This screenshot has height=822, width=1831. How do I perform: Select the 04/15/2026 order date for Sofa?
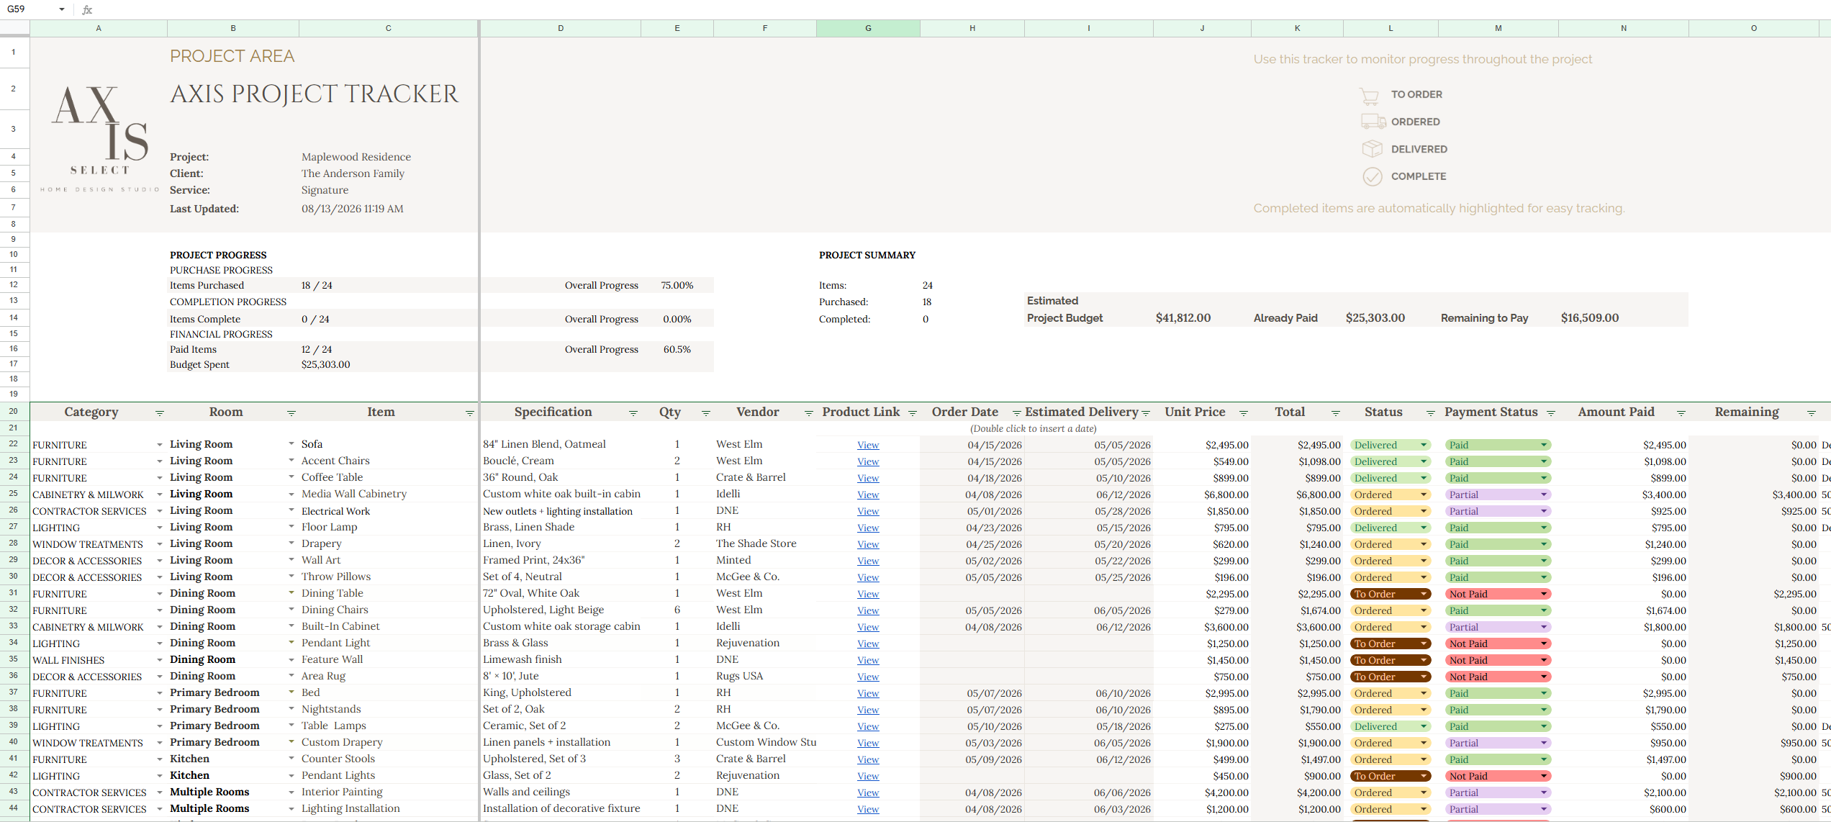pos(972,445)
